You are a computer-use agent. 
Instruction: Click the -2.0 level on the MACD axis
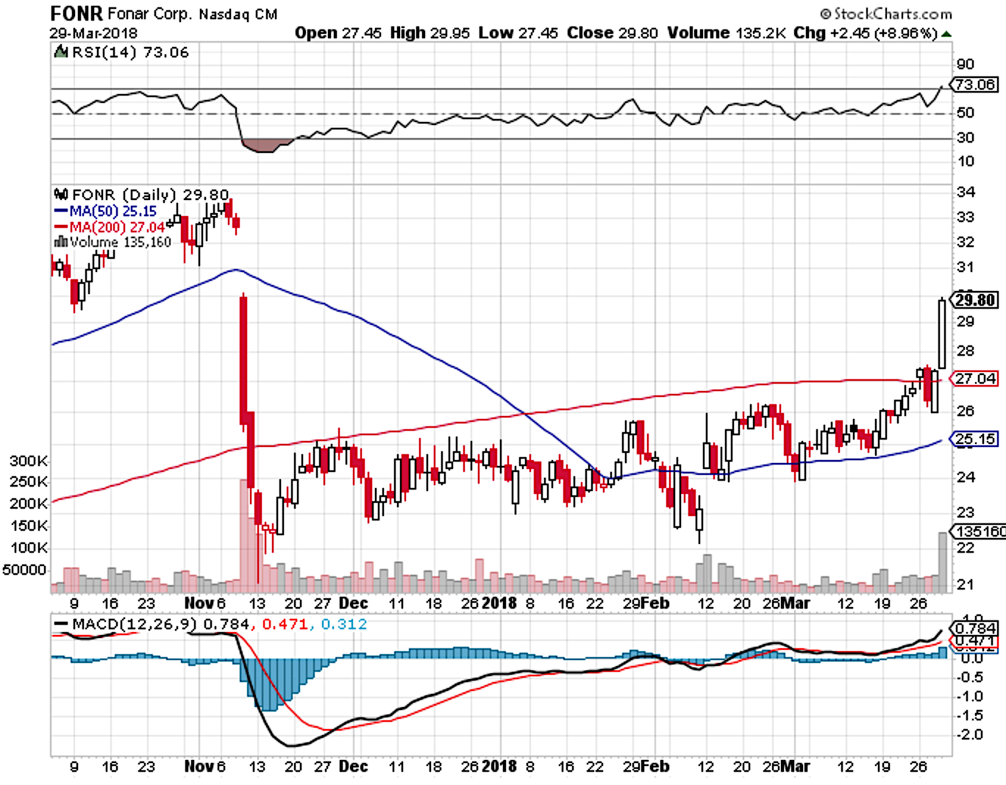(x=971, y=735)
